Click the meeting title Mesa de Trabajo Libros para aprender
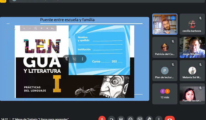206x120 pixels. pyautogui.click(x=40, y=119)
